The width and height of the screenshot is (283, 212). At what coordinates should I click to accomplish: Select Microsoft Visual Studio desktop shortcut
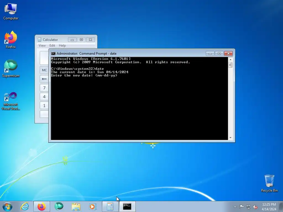click(x=11, y=101)
